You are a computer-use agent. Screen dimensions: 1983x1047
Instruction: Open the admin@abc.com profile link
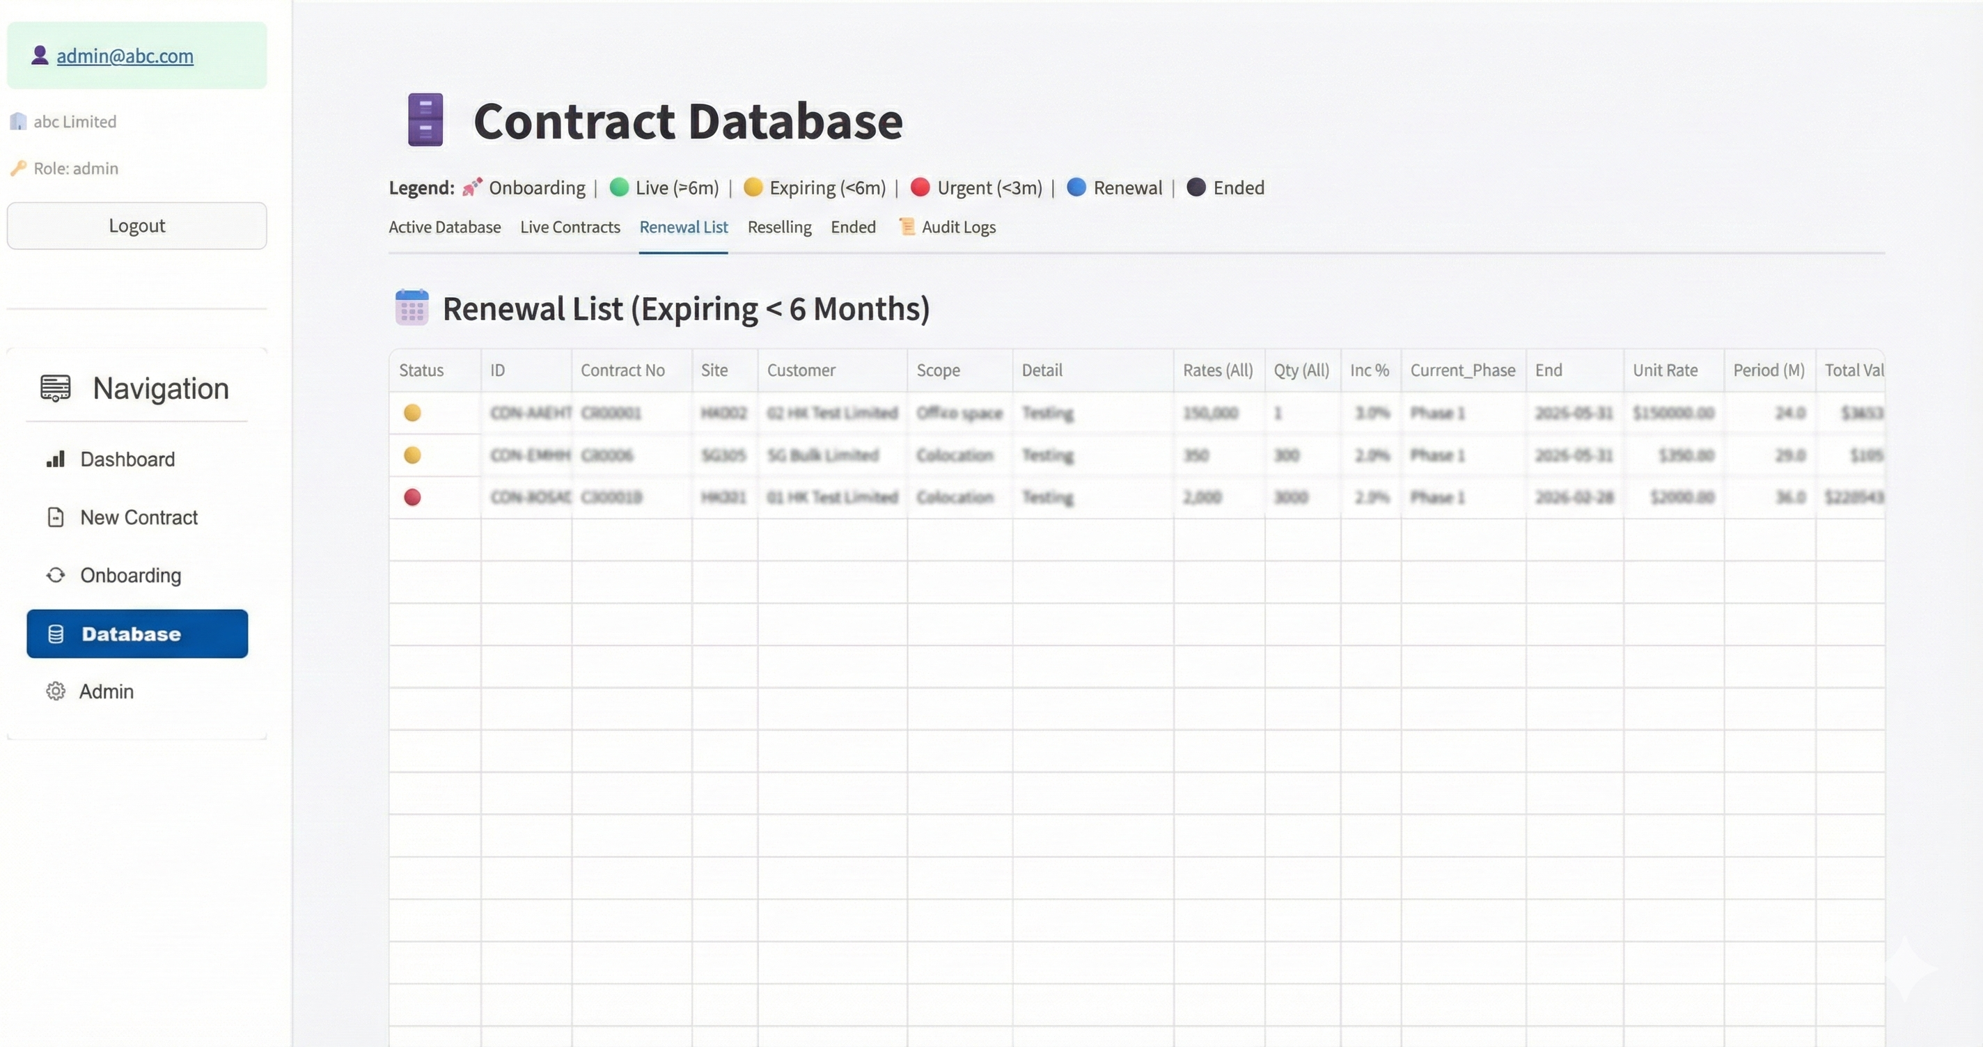click(125, 56)
